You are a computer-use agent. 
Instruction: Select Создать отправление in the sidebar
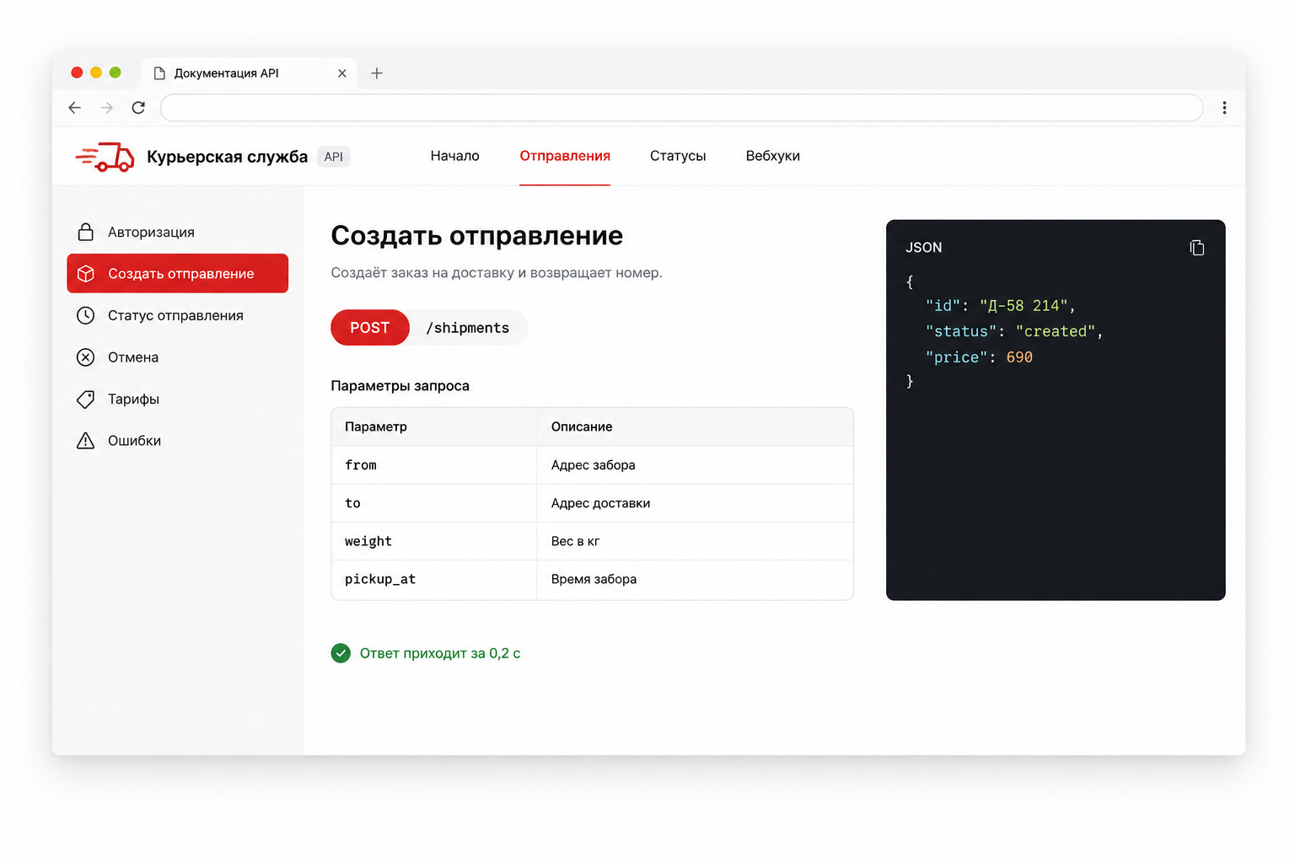pyautogui.click(x=178, y=273)
